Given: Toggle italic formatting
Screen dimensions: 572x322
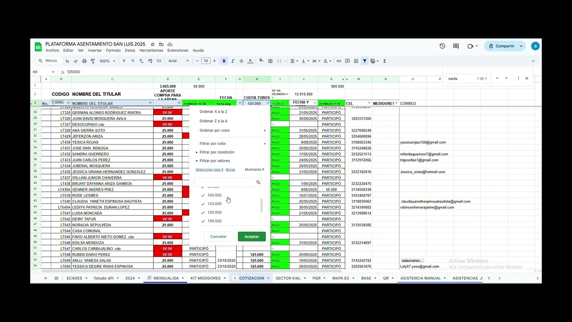Looking at the screenshot, I should coord(232,61).
